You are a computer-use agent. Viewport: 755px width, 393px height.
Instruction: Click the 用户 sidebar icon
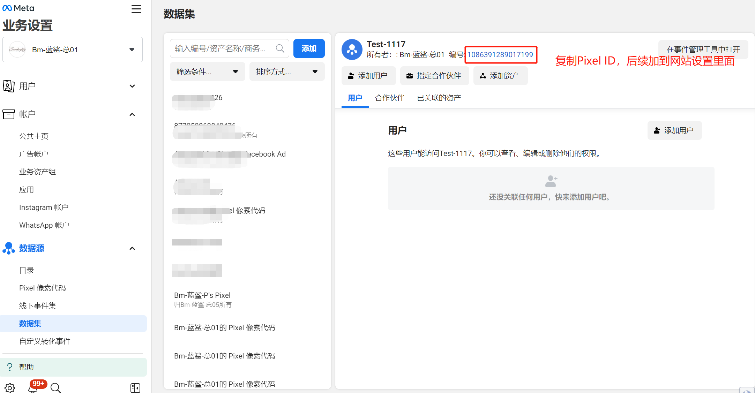(9, 86)
